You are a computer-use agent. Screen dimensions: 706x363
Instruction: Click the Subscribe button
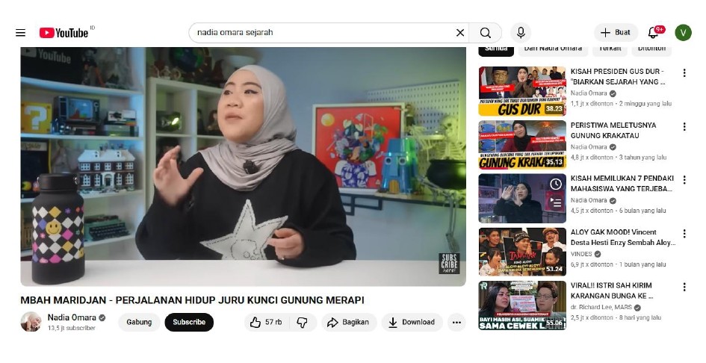click(x=189, y=322)
